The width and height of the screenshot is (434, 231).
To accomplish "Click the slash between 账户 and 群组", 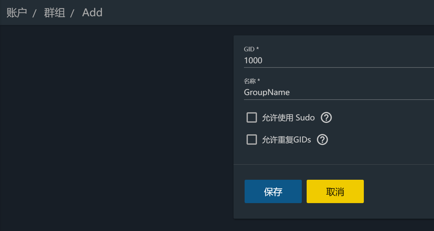I will (34, 13).
